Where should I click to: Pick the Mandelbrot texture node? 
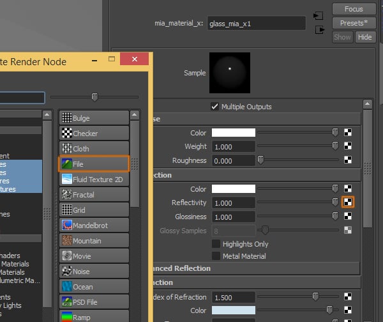[x=94, y=226]
